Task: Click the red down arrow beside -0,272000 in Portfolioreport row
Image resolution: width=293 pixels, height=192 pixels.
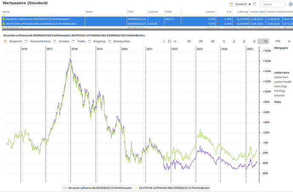Action: (234, 19)
